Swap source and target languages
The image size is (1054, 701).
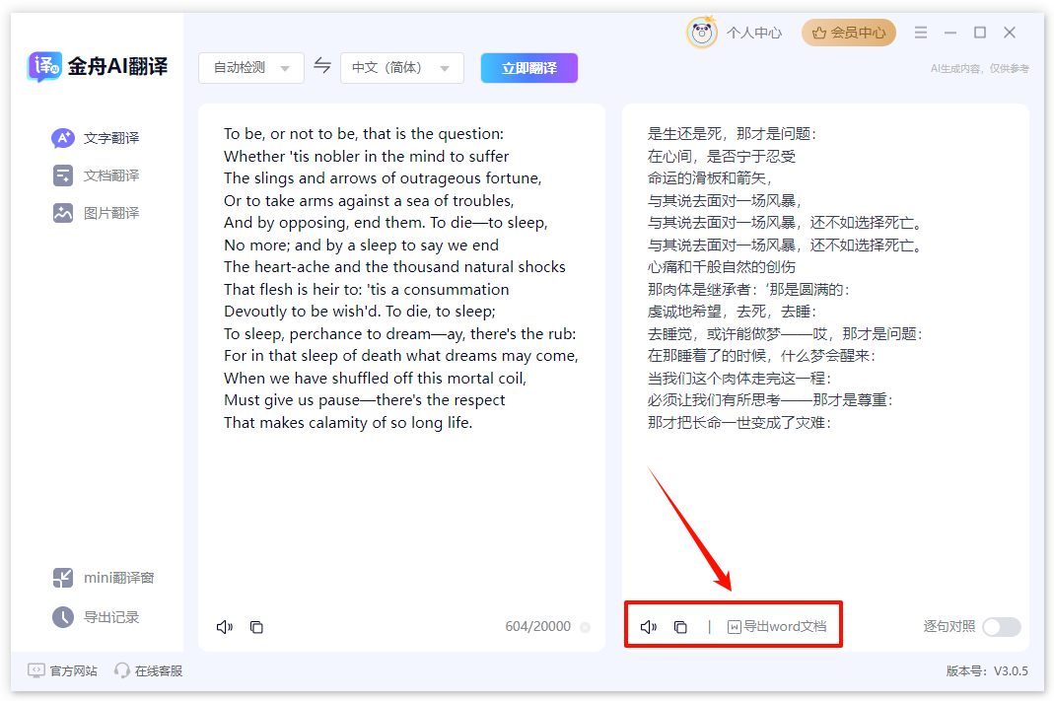tap(322, 67)
